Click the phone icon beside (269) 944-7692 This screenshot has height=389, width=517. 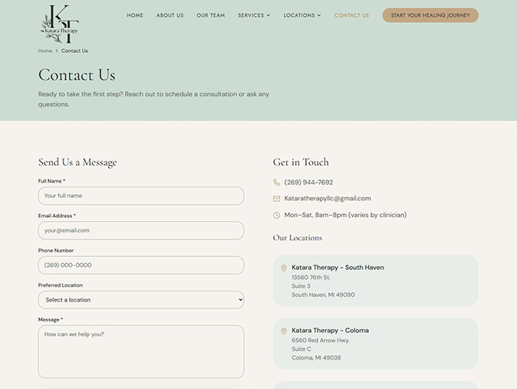276,182
